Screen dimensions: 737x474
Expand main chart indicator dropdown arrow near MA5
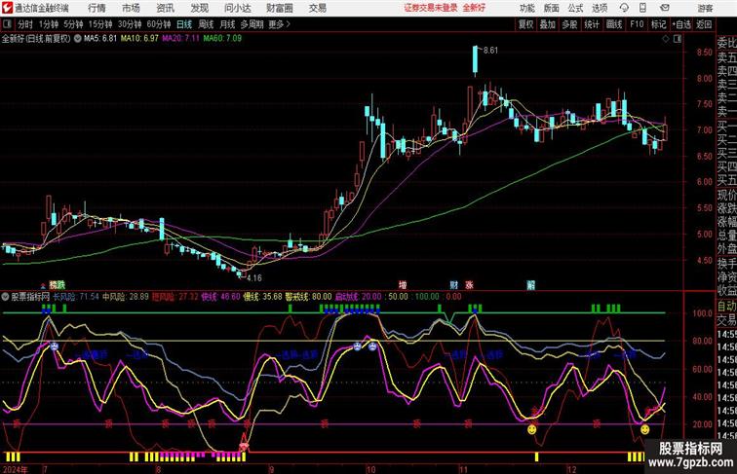tap(78, 39)
